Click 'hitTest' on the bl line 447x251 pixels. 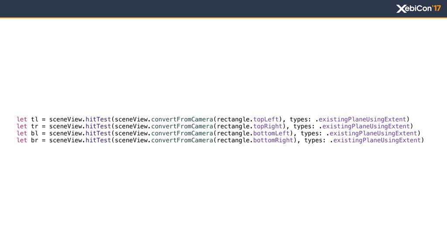click(98, 133)
